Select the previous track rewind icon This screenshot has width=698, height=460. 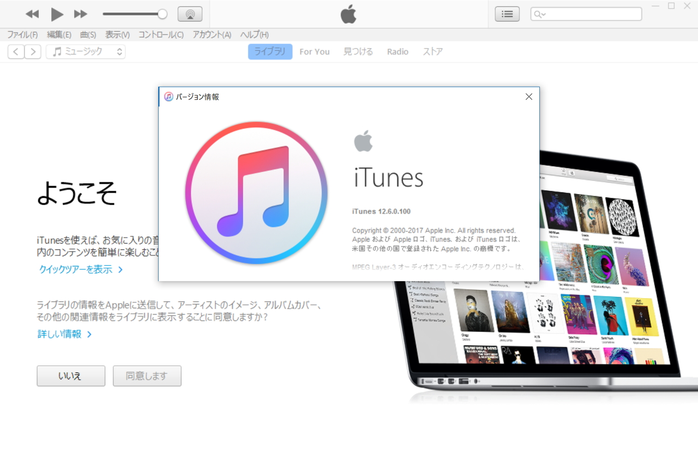(32, 14)
